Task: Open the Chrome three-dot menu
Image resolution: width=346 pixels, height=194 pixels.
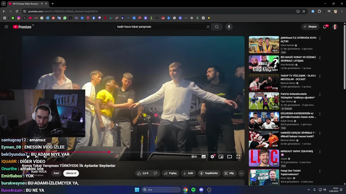Action: [342, 11]
